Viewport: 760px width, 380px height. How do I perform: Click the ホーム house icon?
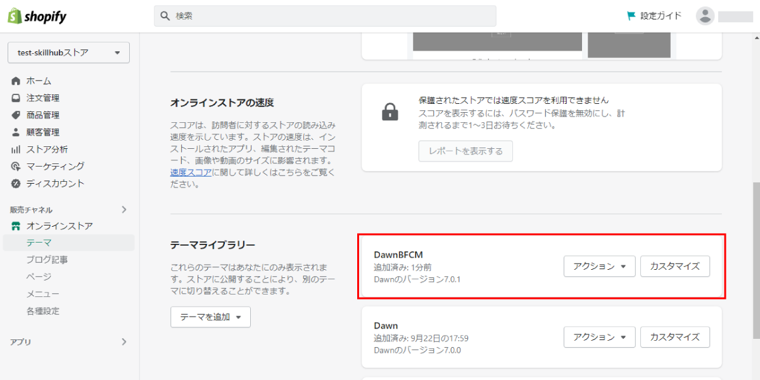pos(16,81)
